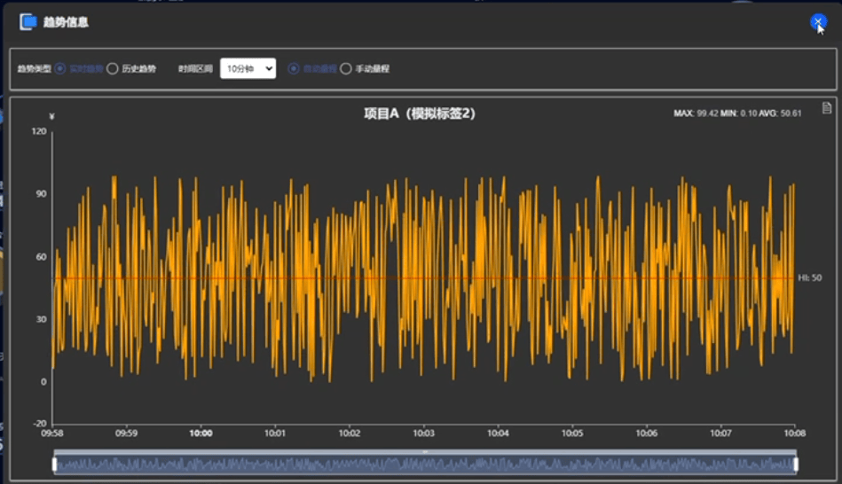Open the 10分钟 time interval dropdown
Viewport: 842px width, 484px height.
(x=248, y=69)
